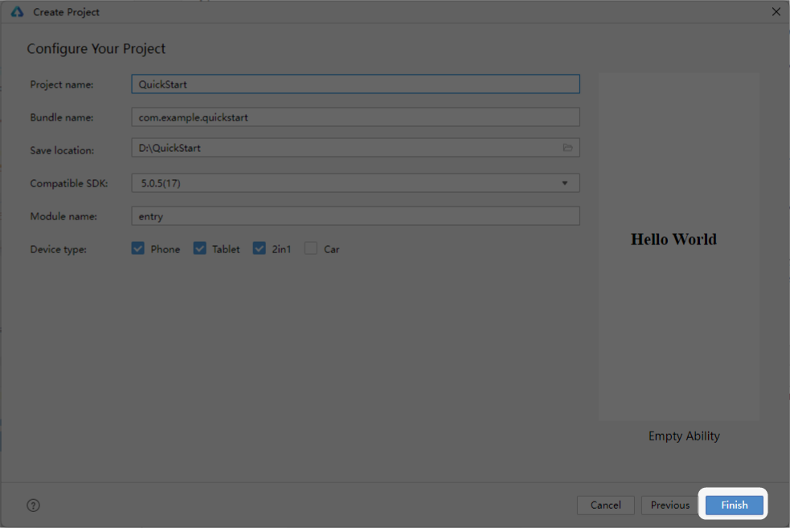Focus the Project name field QuickStart
The height and width of the screenshot is (528, 790).
(x=356, y=84)
